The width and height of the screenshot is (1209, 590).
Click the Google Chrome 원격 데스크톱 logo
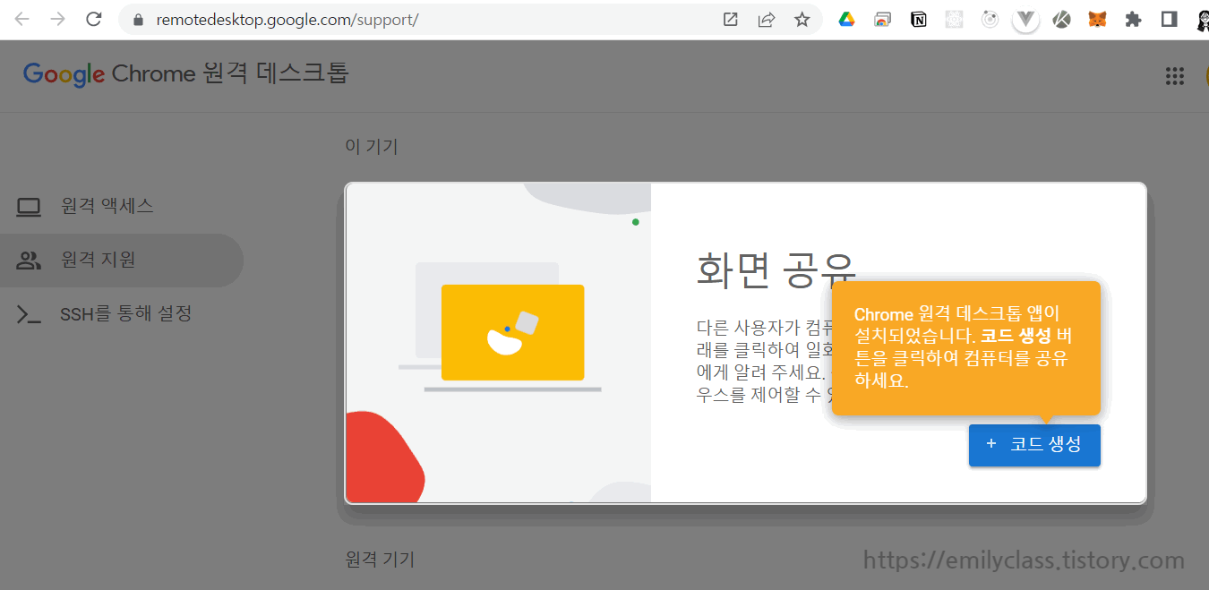click(186, 73)
